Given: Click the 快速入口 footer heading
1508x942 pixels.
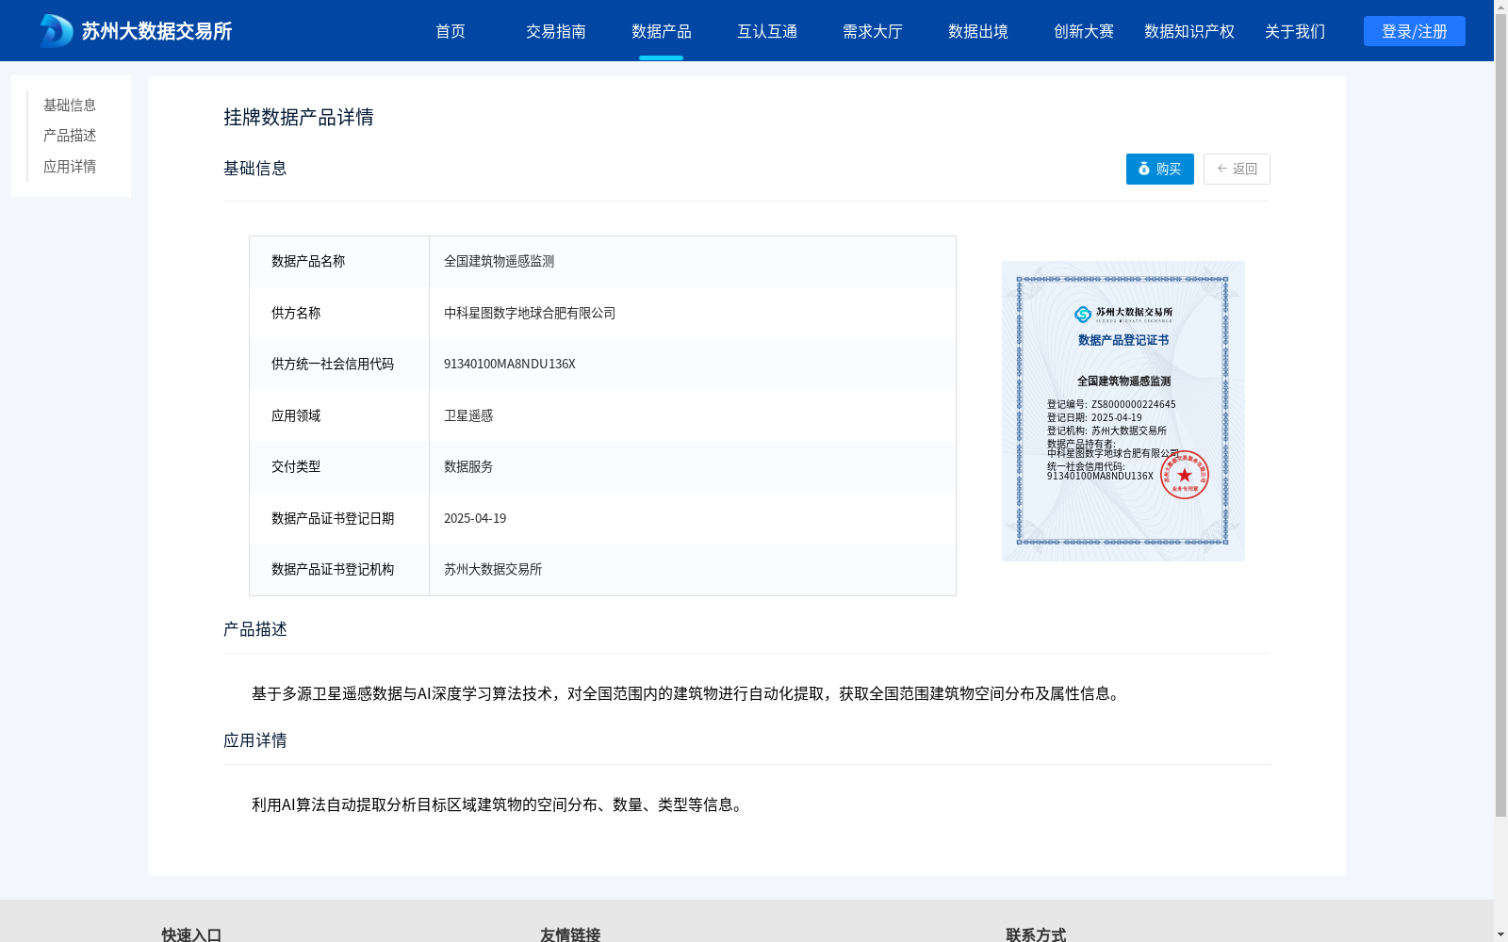Looking at the screenshot, I should coord(191,934).
